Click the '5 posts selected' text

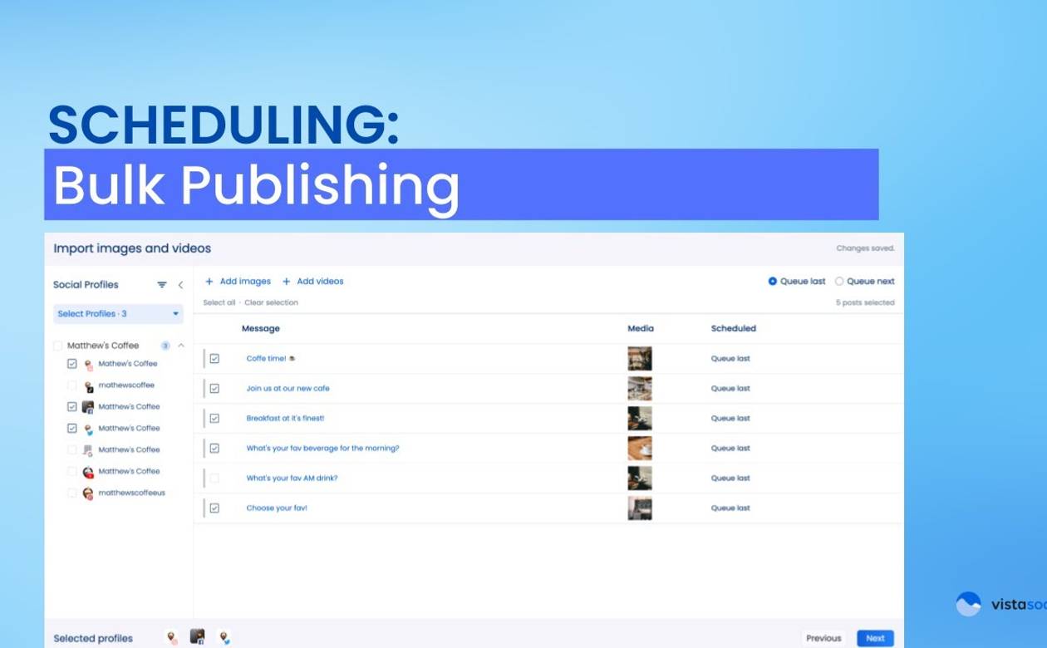(x=865, y=303)
